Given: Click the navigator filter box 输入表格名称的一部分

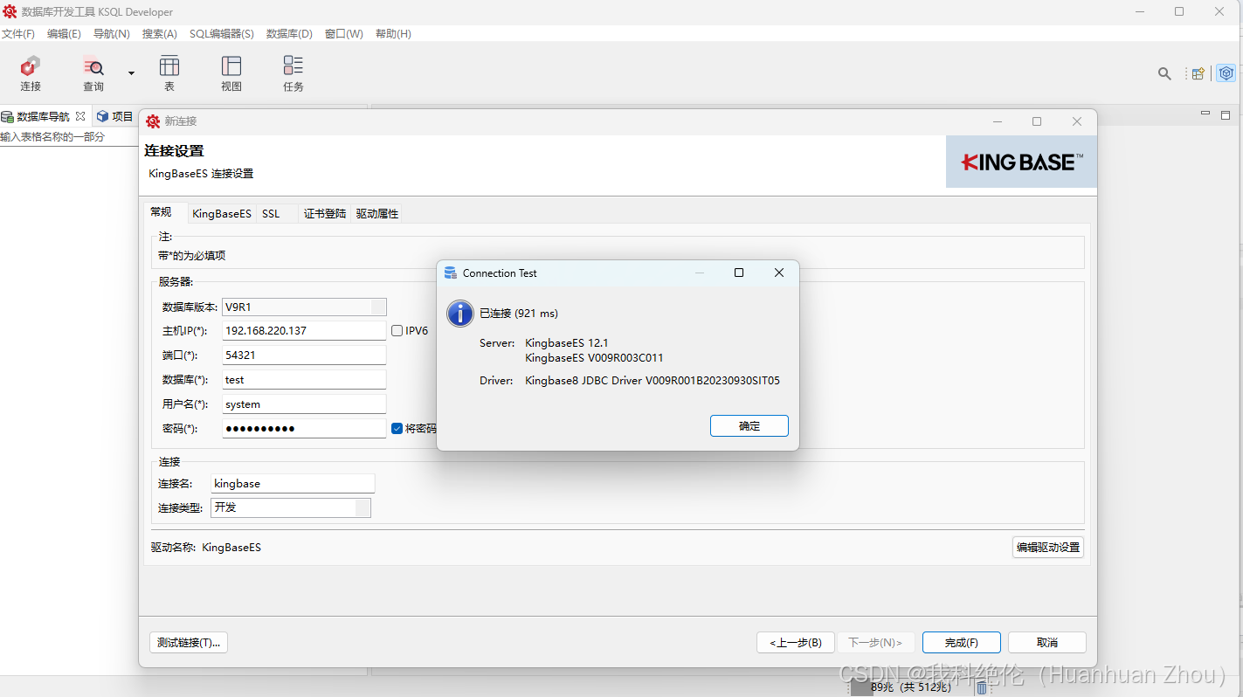Looking at the screenshot, I should tap(68, 137).
